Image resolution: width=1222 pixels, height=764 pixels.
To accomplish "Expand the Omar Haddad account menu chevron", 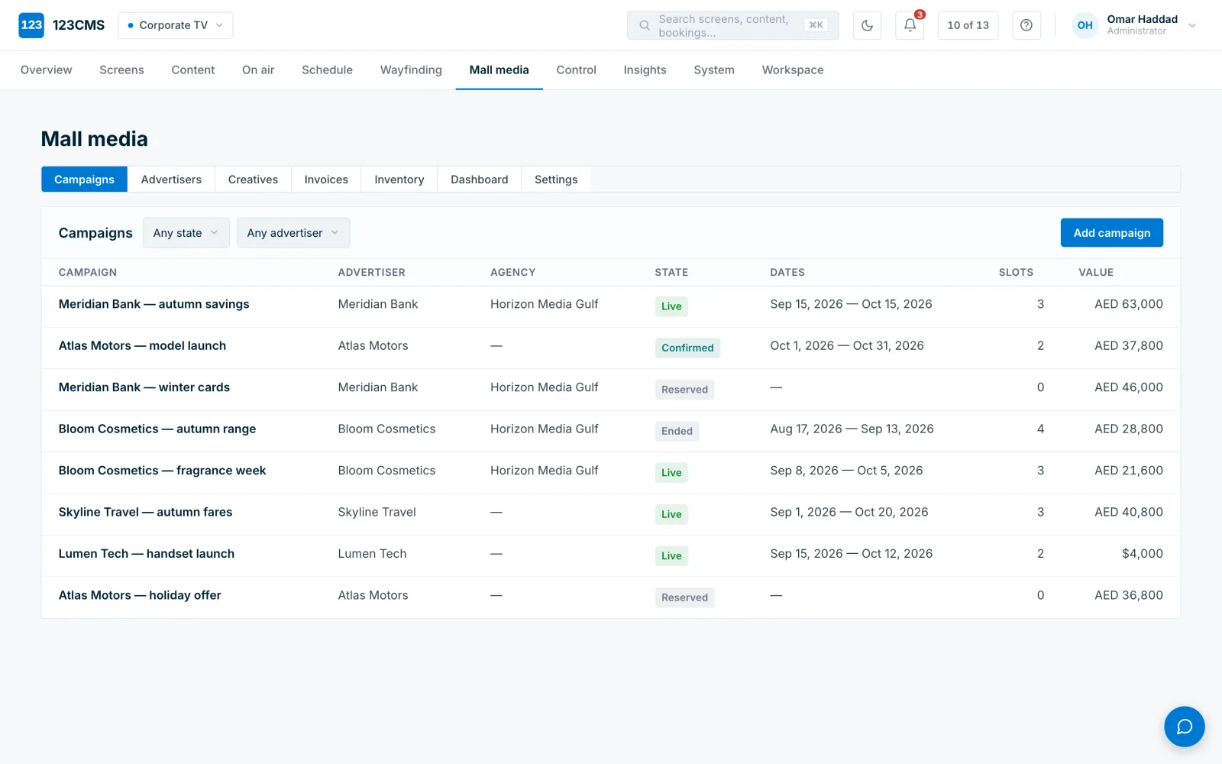I will click(1192, 25).
